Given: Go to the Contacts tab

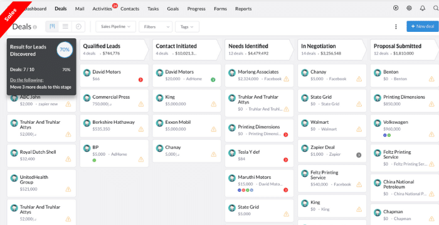Looking at the screenshot, I should point(130,9).
